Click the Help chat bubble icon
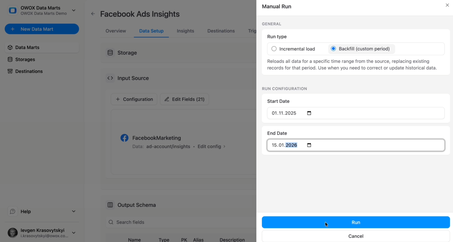This screenshot has width=453, height=242. point(13,211)
